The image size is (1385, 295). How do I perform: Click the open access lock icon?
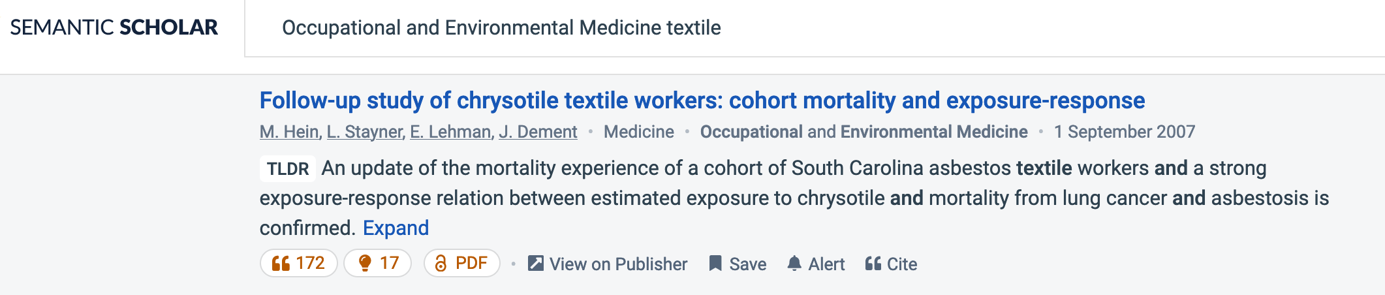point(441,264)
